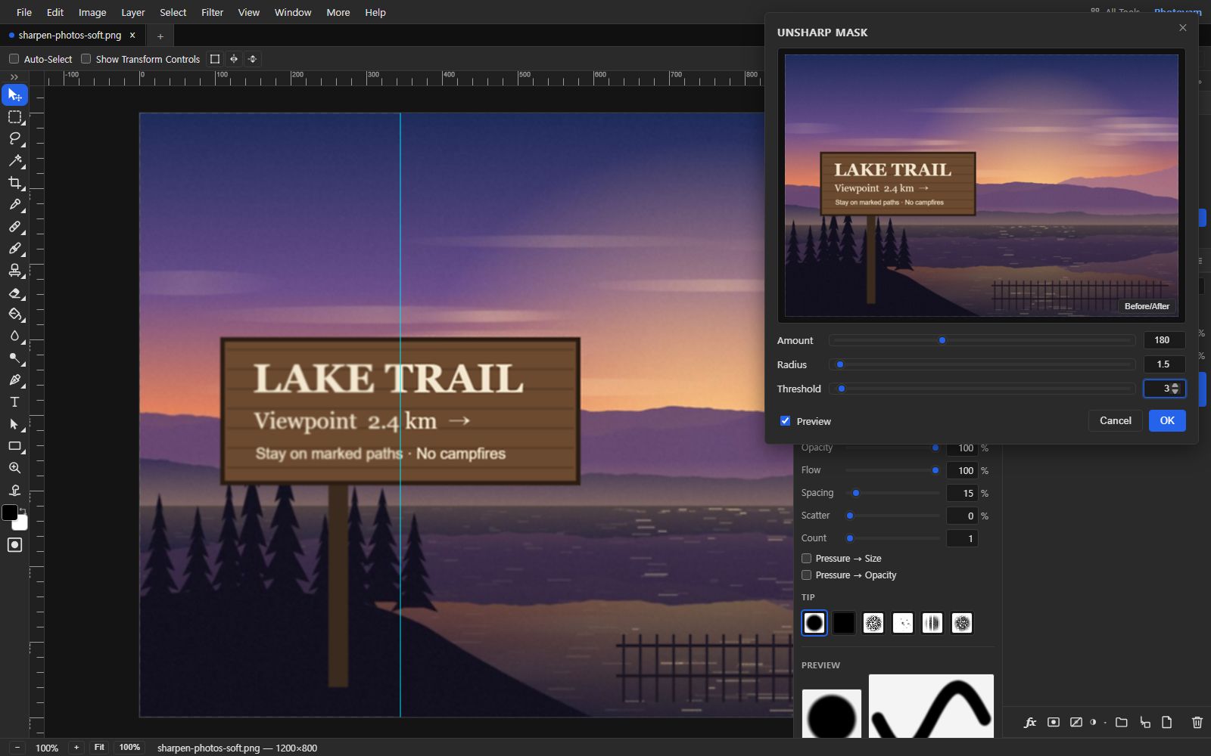Viewport: 1211px width, 756px height.
Task: Toggle Quick Mask mode icon
Action: pyautogui.click(x=14, y=545)
